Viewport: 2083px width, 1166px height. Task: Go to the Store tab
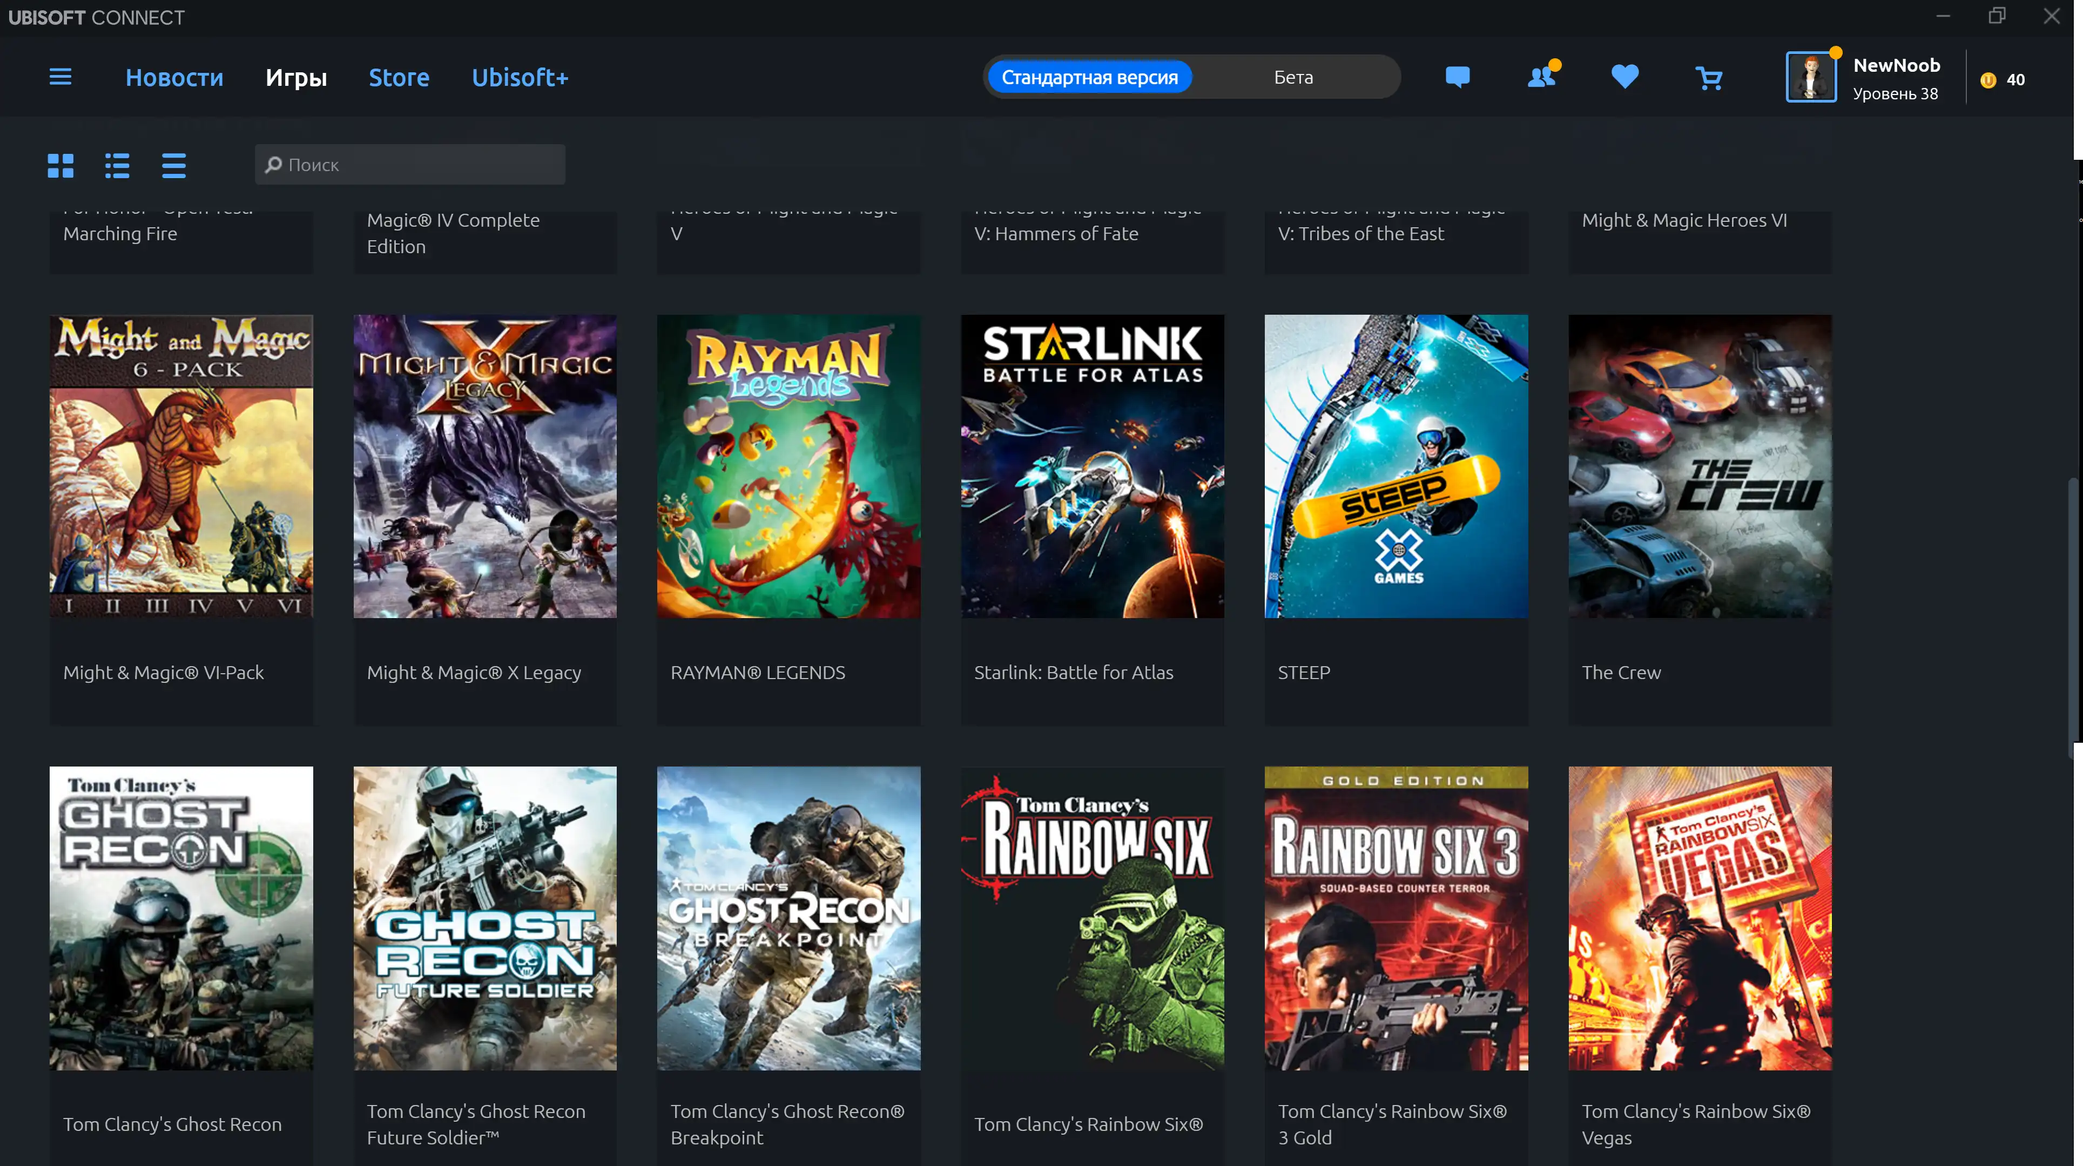tap(399, 78)
